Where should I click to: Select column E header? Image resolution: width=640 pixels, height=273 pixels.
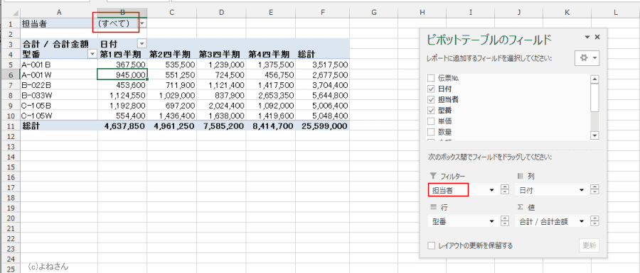(x=271, y=13)
